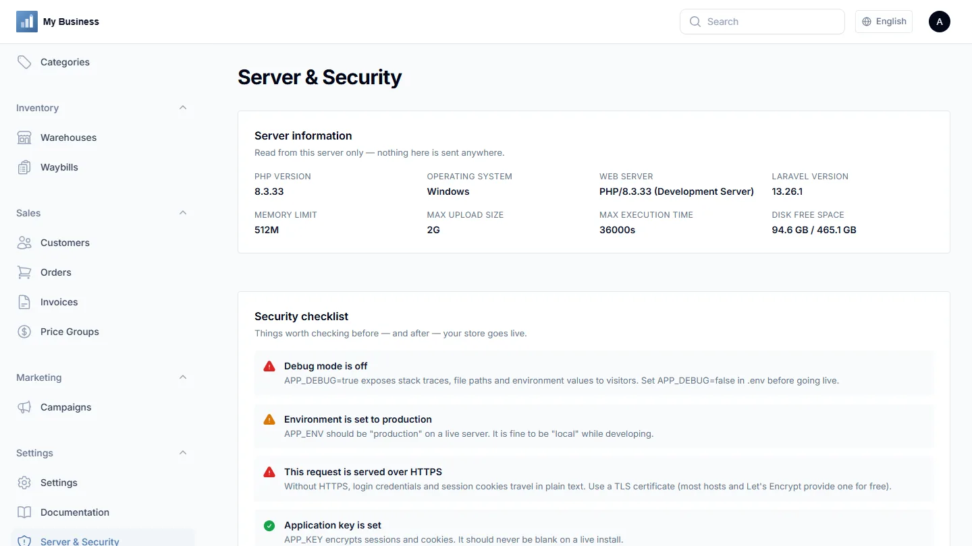The image size is (972, 546).
Task: Click max upload size value 2G
Action: point(433,230)
